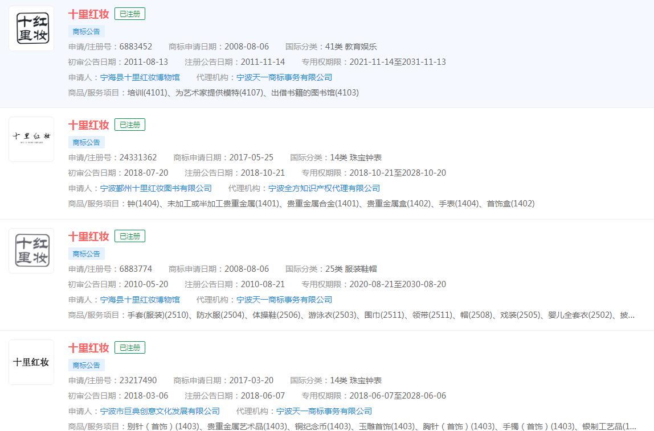Open agency 宁波天一商标事务有限公司 in entry 6883452
Viewport: 654px width, 431px height.
(284, 77)
